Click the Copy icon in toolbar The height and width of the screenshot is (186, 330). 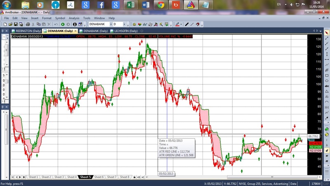pos(38,24)
